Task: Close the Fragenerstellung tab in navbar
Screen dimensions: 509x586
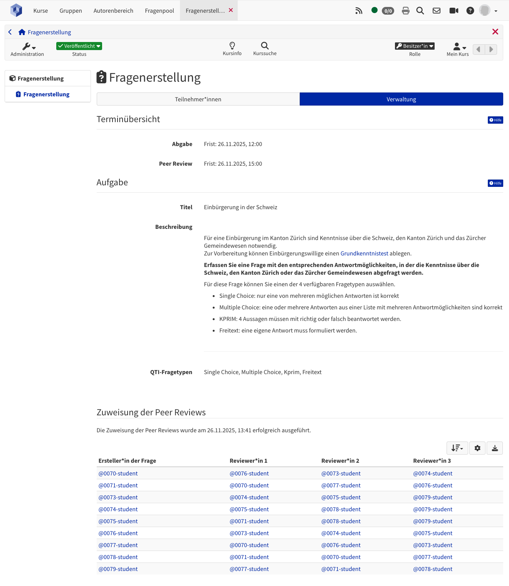Action: pos(231,10)
